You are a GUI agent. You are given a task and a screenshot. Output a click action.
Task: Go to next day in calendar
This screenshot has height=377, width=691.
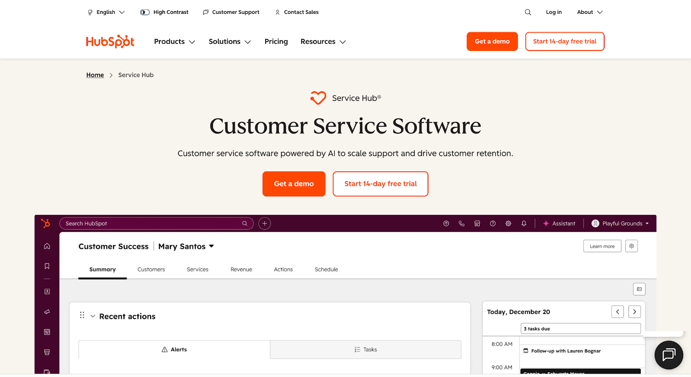634,312
